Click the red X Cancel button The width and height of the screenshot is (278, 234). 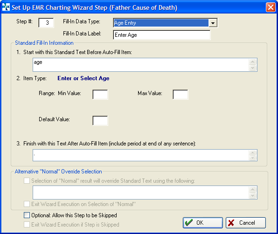coord(246,223)
